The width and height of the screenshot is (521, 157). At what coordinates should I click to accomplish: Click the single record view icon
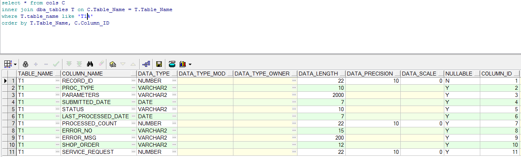(113, 64)
